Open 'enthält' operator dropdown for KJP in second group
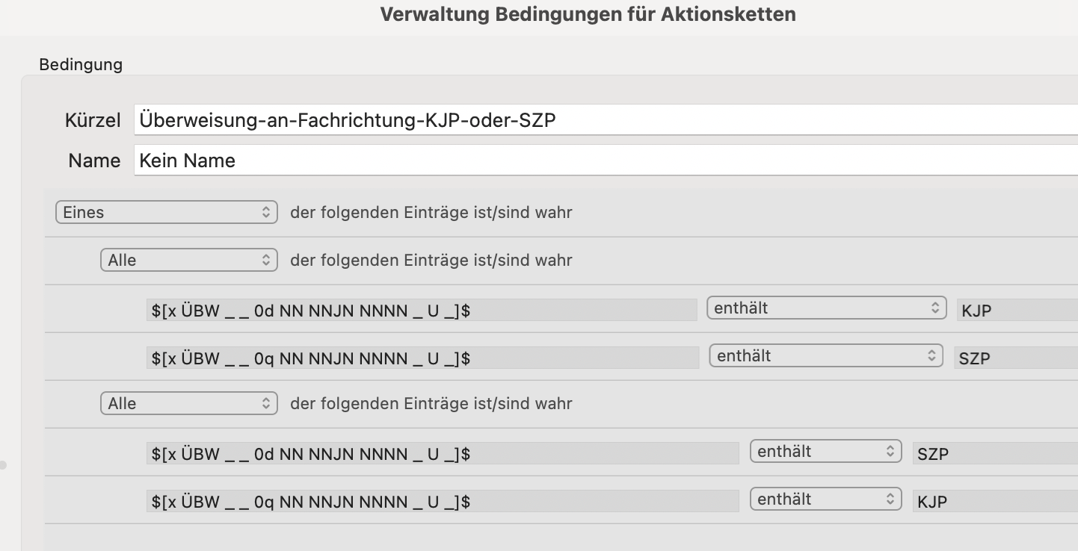Viewport: 1078px width, 551px height. tap(825, 499)
